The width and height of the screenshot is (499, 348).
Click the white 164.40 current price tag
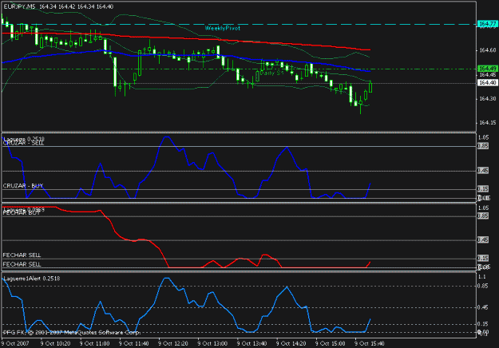[x=487, y=83]
